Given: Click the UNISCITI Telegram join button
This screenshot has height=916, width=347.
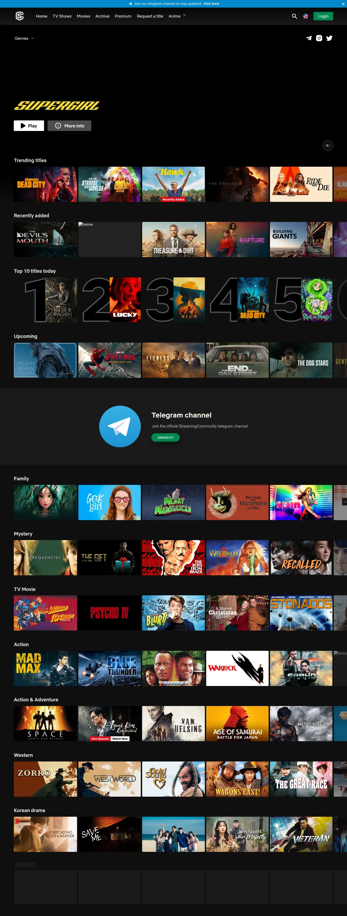Looking at the screenshot, I should click(x=165, y=438).
